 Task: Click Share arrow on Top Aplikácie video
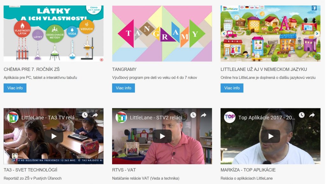pos(312,115)
